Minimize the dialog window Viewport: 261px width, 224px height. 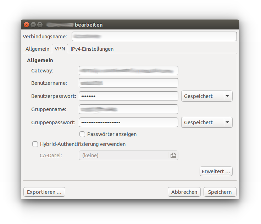pyautogui.click(x=33, y=24)
